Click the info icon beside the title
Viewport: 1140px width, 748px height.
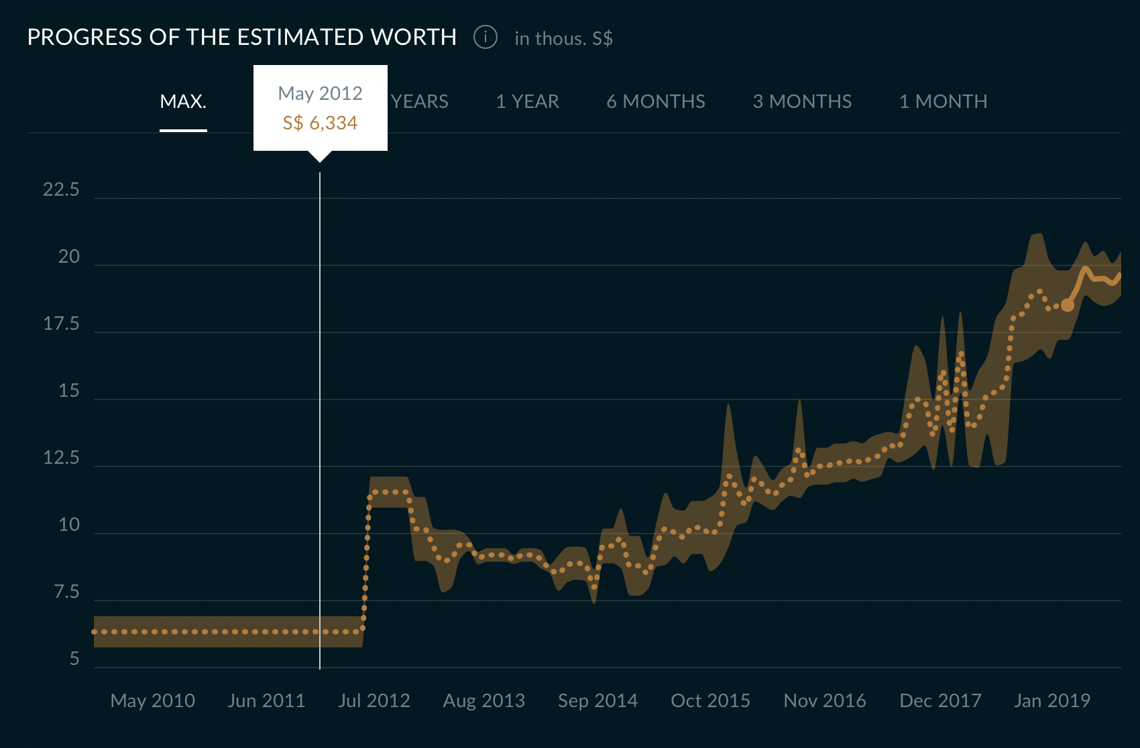[485, 37]
